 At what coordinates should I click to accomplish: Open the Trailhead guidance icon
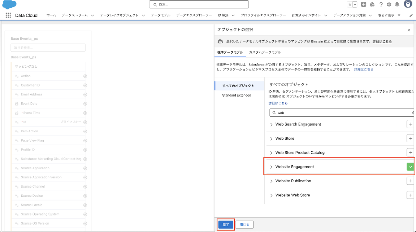point(372,4)
